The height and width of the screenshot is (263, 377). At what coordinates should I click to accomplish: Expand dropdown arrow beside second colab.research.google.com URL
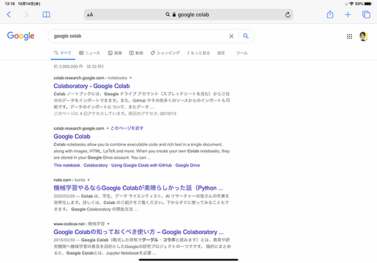(107, 128)
